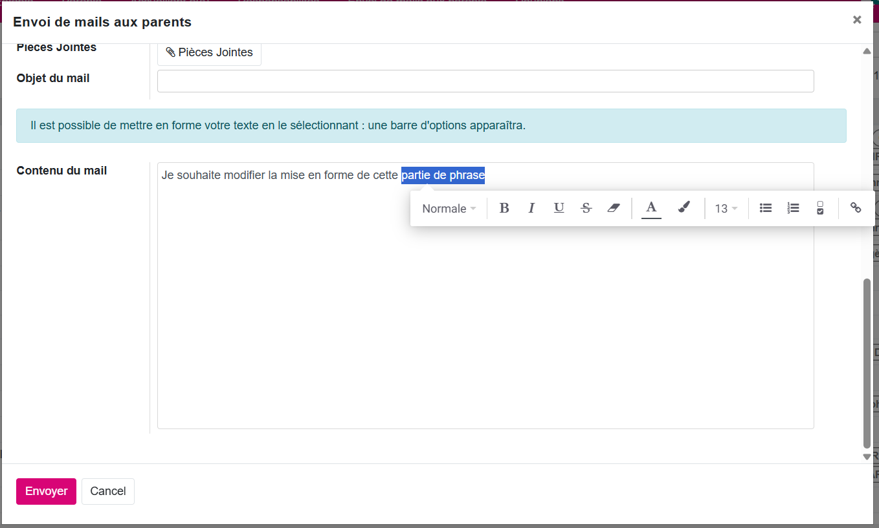Apply bold formatting to selected text
Viewport: 879px width, 528px height.
[504, 208]
